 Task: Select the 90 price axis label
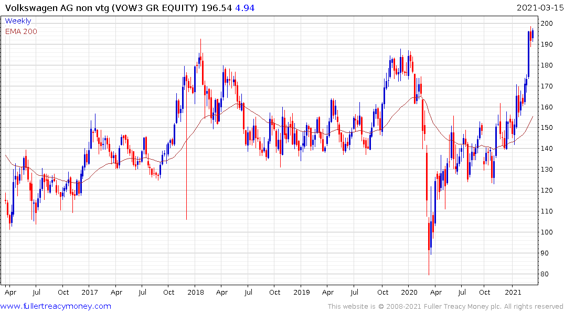(x=545, y=253)
